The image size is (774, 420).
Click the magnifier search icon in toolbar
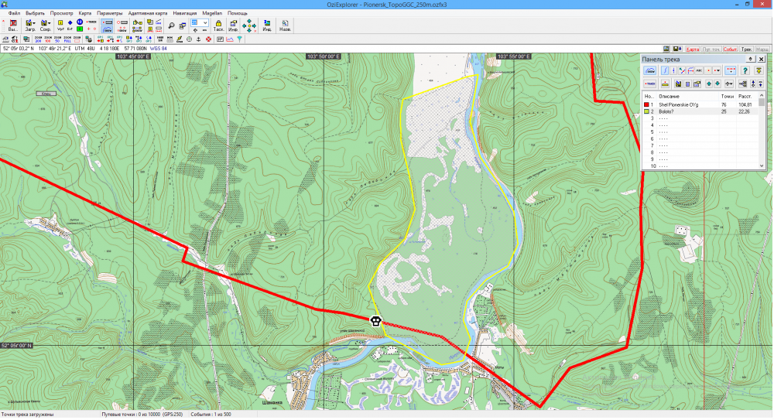[x=171, y=25]
